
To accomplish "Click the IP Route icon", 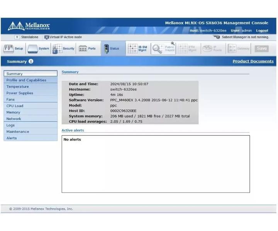I will [x=207, y=49].
